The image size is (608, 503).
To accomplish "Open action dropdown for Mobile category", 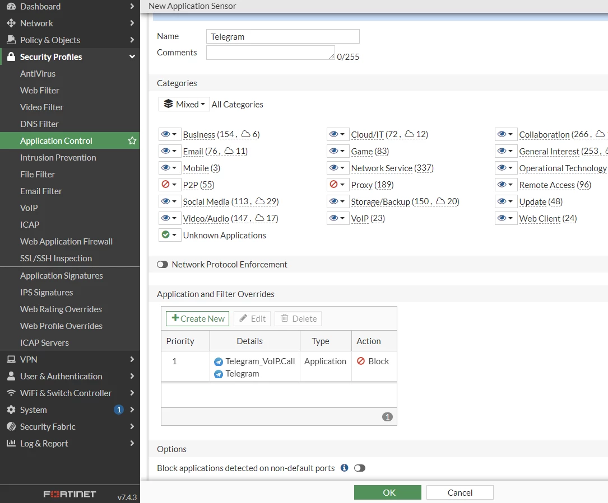I will click(170, 168).
